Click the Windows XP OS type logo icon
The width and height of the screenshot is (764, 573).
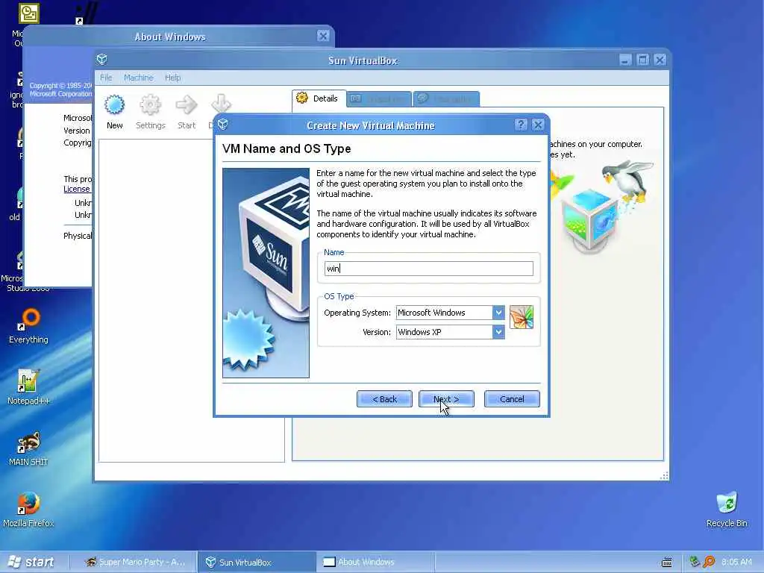click(x=522, y=317)
